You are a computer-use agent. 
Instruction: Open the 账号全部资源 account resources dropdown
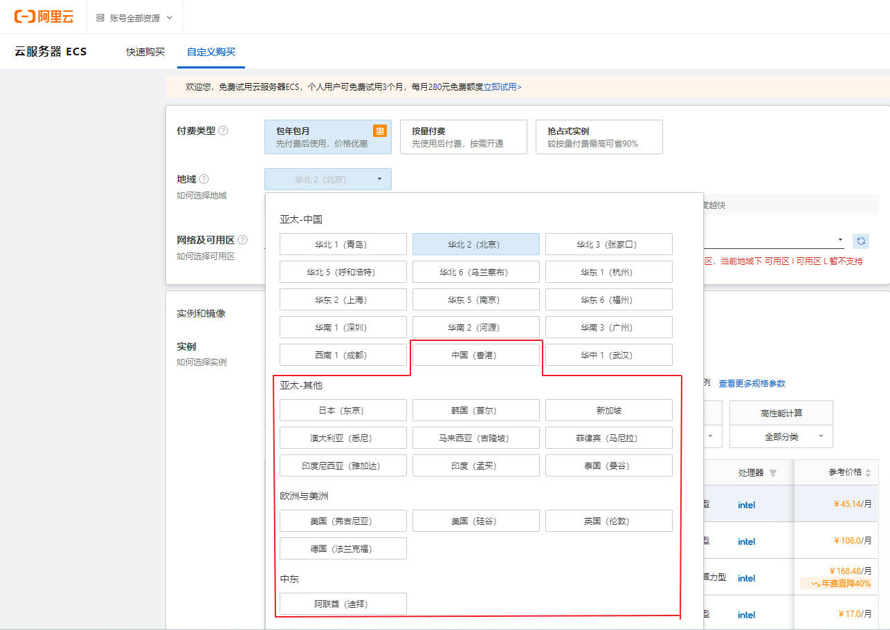[x=134, y=18]
